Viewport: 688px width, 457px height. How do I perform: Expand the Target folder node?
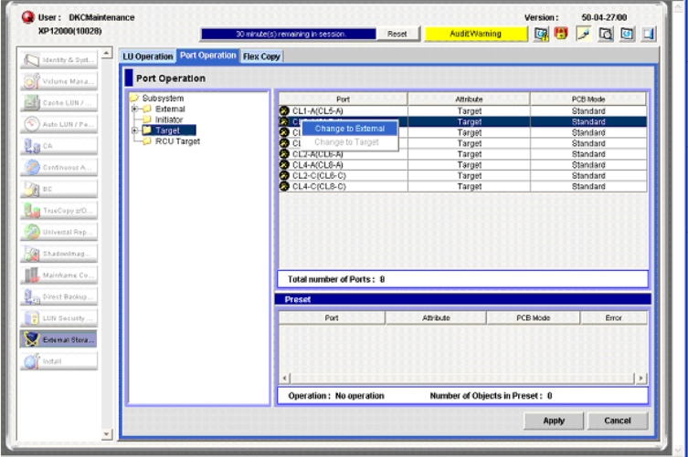coord(135,130)
